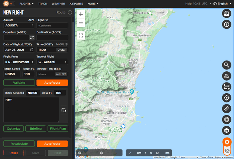Expand the FLIGHTS menu

click(x=26, y=4)
